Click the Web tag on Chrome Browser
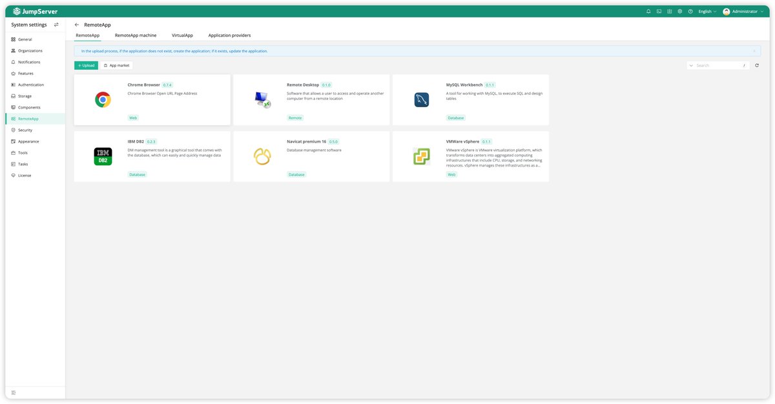 tap(133, 118)
